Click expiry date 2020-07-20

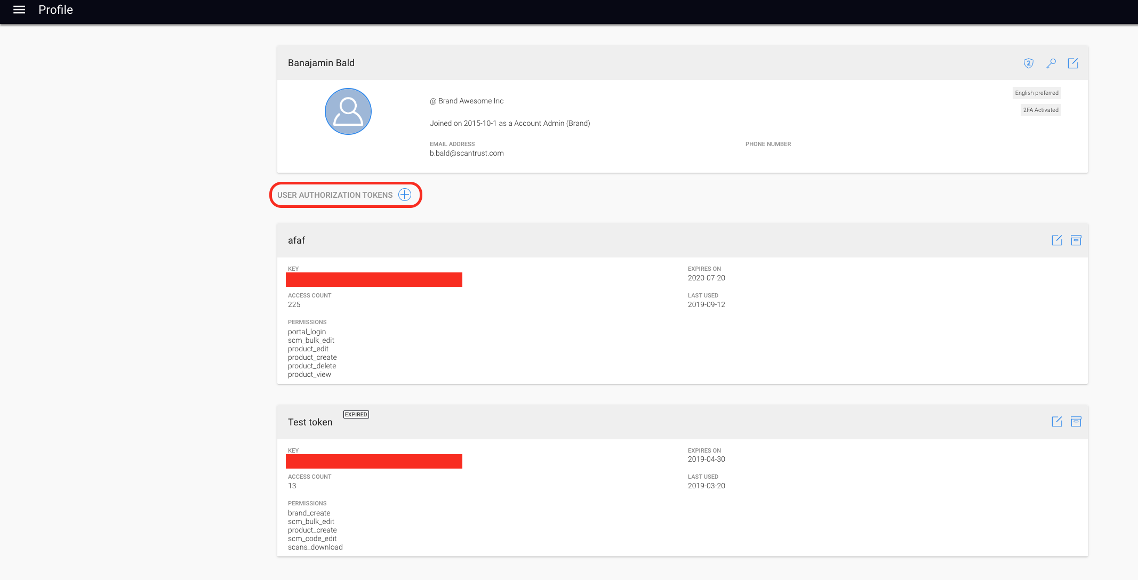[707, 278]
